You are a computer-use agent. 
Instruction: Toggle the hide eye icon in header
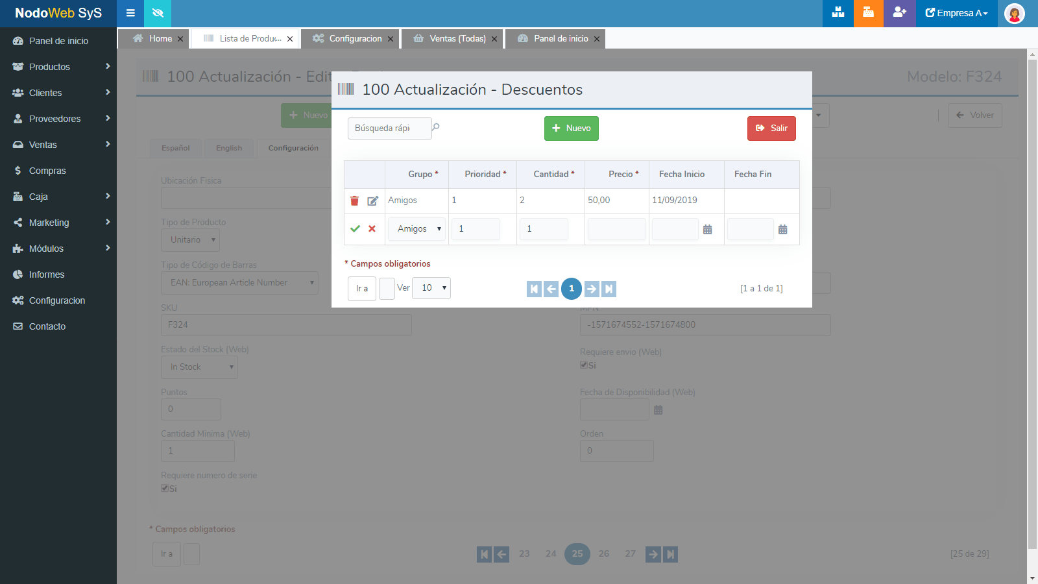pyautogui.click(x=158, y=13)
